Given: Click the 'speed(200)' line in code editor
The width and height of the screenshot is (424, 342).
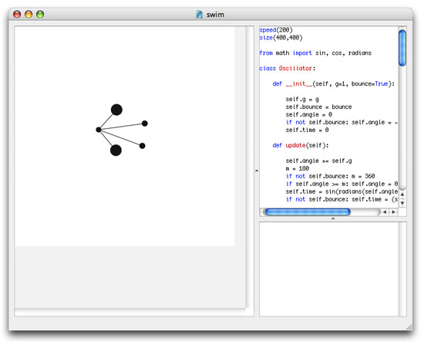Looking at the screenshot, I should [x=276, y=30].
